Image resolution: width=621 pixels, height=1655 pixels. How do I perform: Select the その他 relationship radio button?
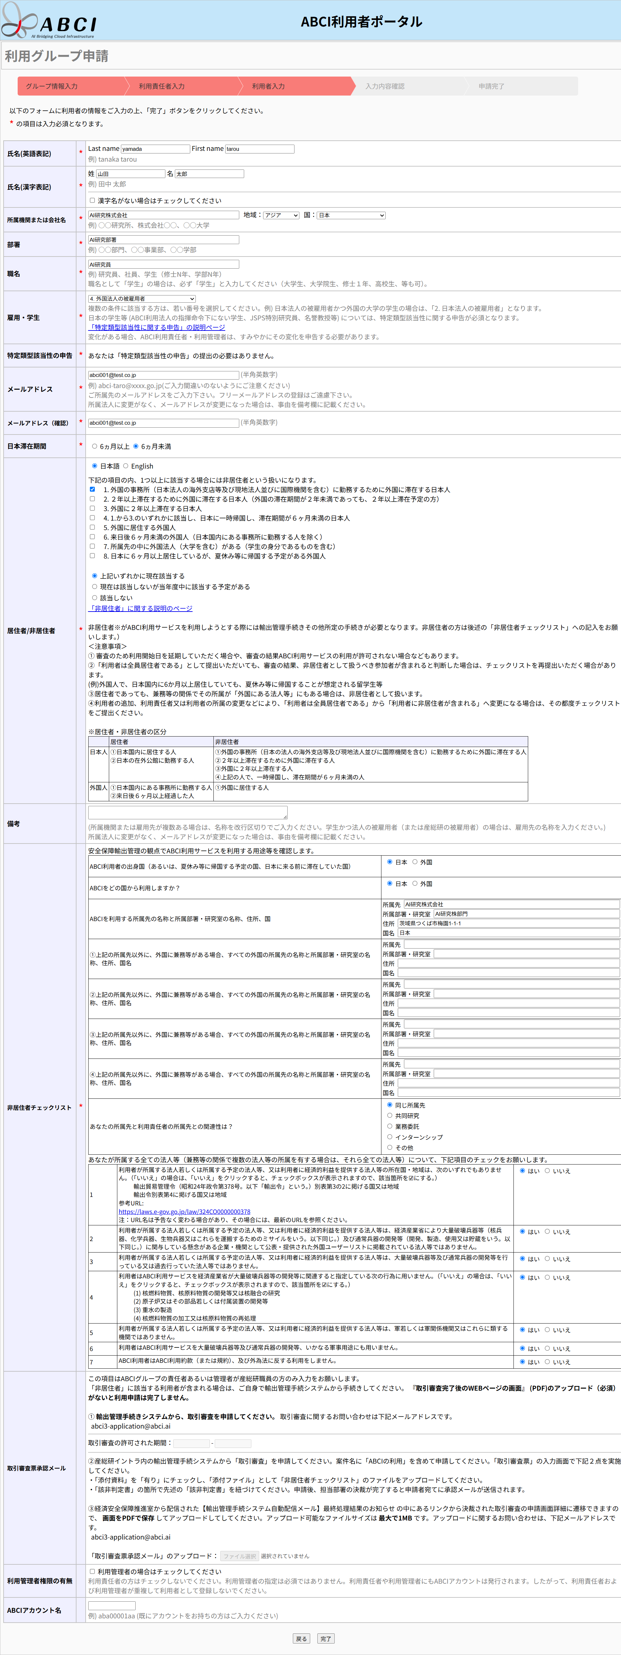pyautogui.click(x=389, y=1148)
